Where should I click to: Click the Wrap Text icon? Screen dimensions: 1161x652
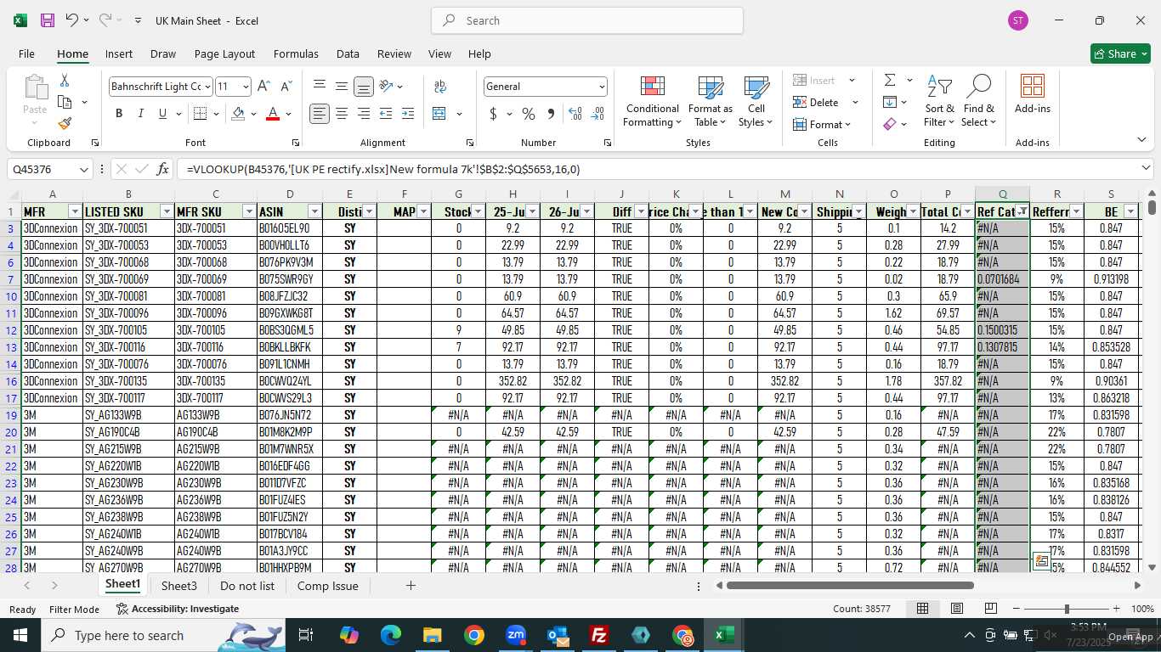tap(440, 86)
